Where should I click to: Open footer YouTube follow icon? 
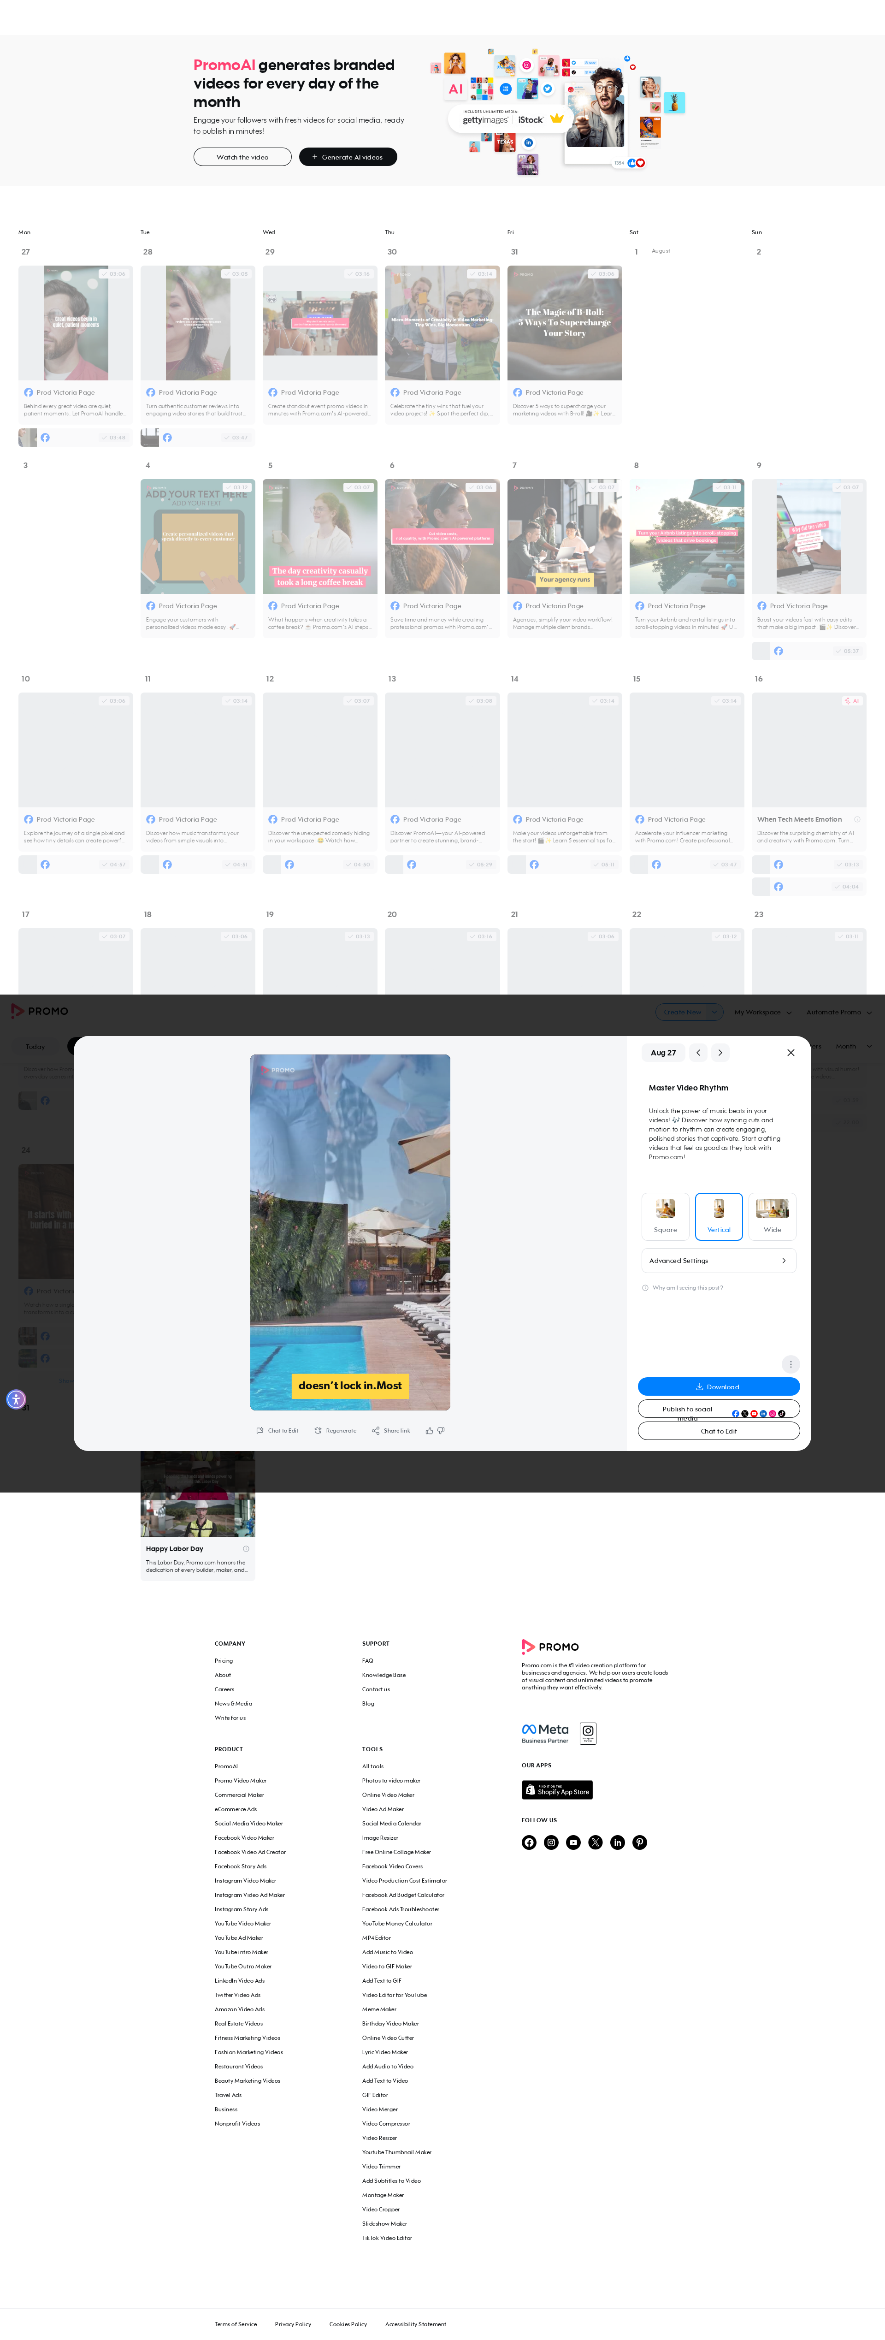pos(573,1842)
